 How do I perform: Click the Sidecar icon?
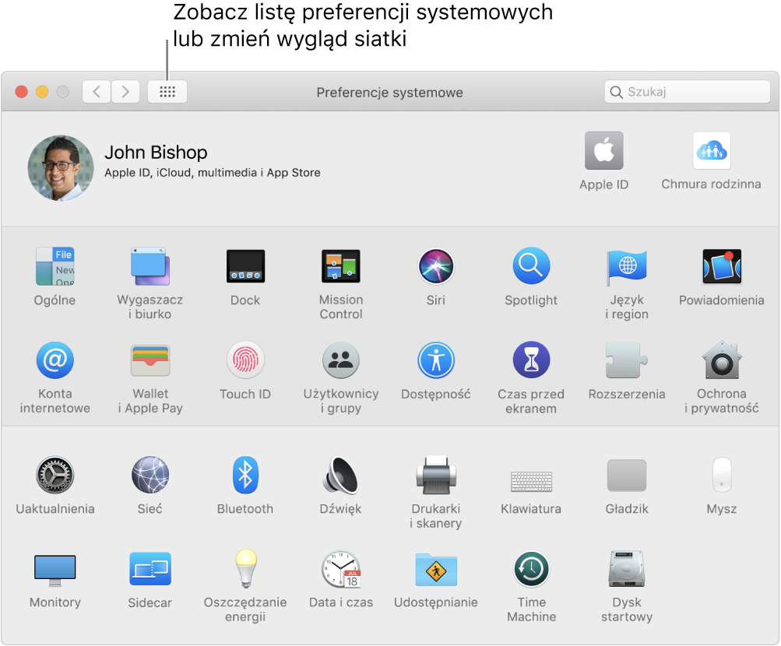click(150, 570)
